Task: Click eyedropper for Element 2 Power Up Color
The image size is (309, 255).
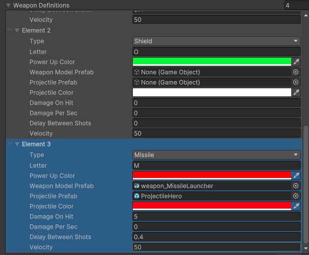Action: (x=296, y=62)
